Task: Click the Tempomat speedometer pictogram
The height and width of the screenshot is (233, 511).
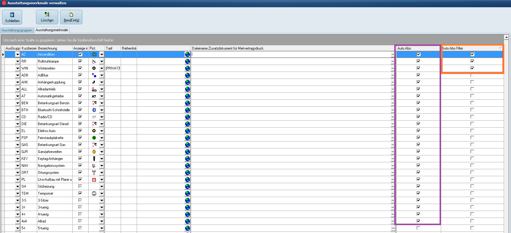Action: tap(94, 193)
